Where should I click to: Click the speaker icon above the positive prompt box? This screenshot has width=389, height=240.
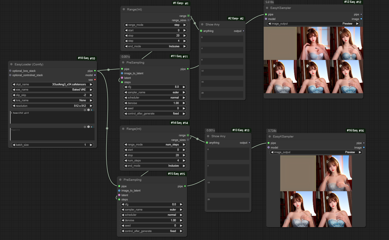(x=92, y=110)
